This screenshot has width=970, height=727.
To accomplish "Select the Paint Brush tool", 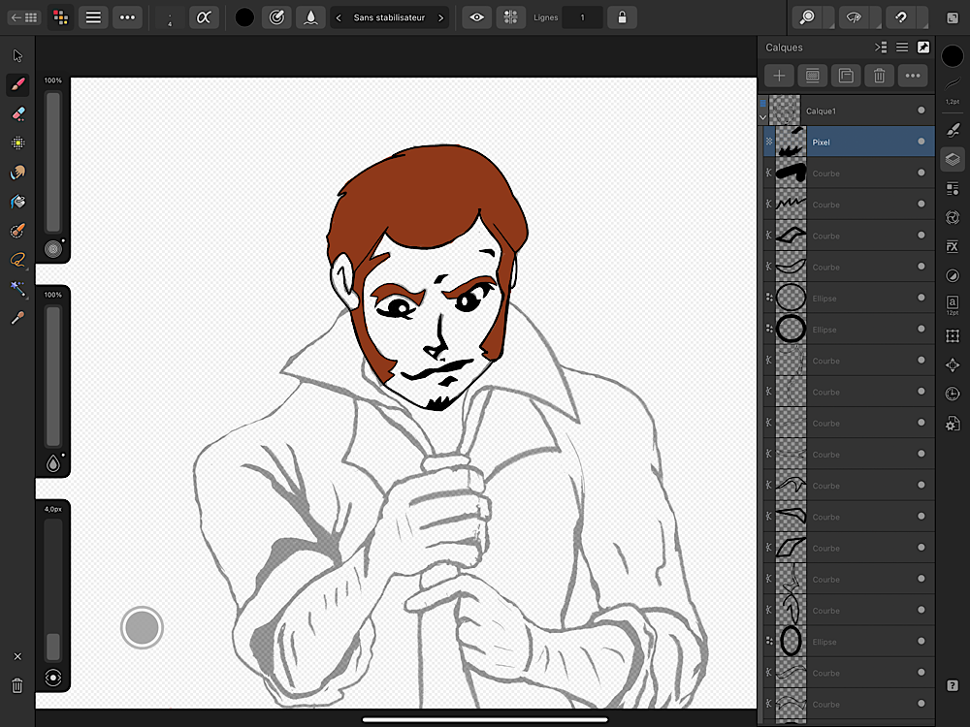I will pyautogui.click(x=17, y=84).
